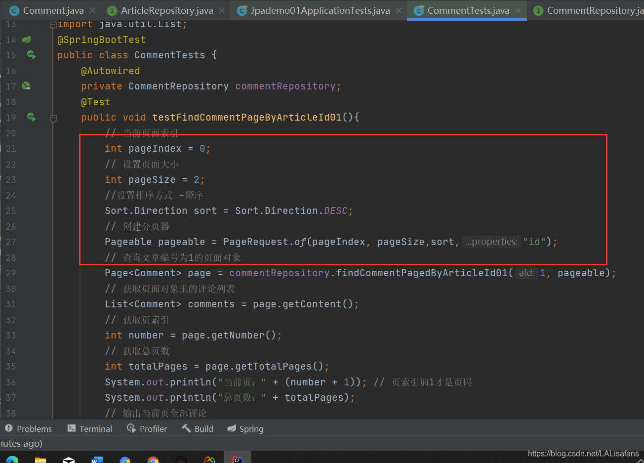Image resolution: width=644 pixels, height=463 pixels.
Task: Collapse the testFindCommentPageByArticleId01 method fold marker
Action: pyautogui.click(x=53, y=118)
